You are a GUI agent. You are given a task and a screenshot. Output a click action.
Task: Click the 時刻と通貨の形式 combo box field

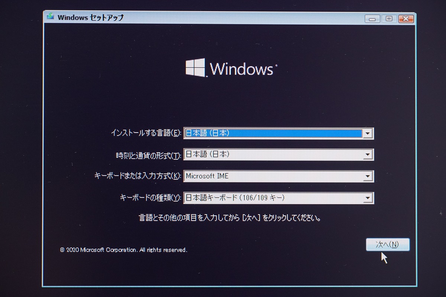coord(278,155)
